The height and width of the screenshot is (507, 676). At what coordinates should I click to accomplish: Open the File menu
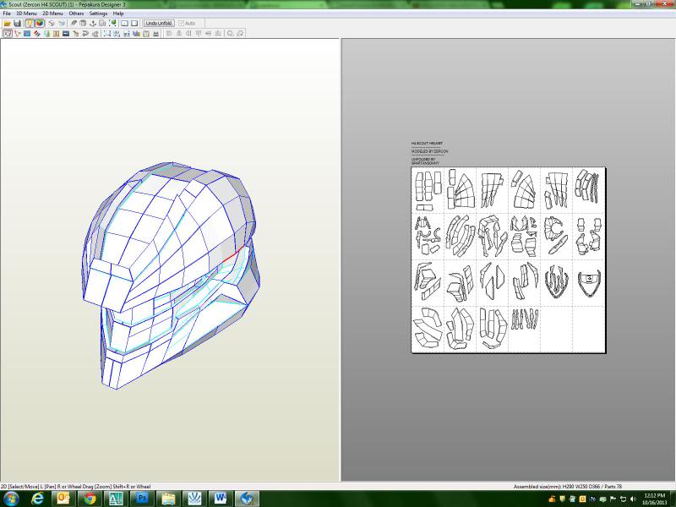(7, 14)
